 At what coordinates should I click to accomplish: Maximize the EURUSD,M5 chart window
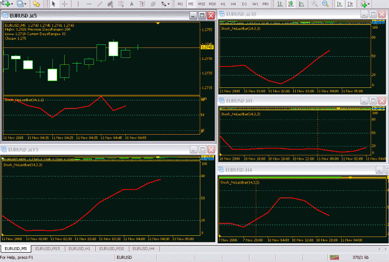click(202, 16)
